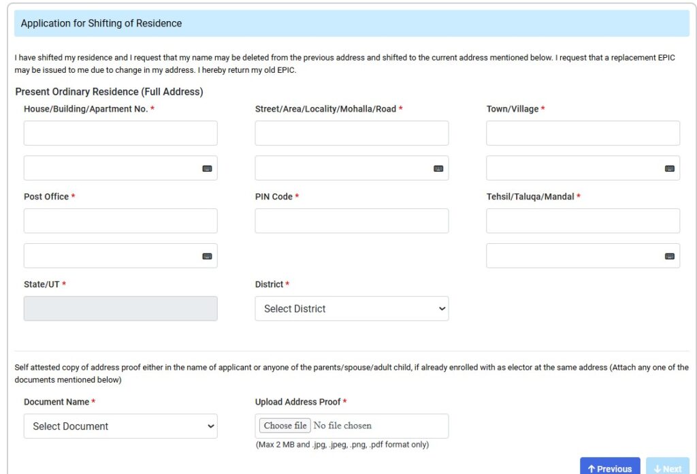Open on-screen keyboard for Town/Village field
The height and width of the screenshot is (474, 697).
[670, 168]
